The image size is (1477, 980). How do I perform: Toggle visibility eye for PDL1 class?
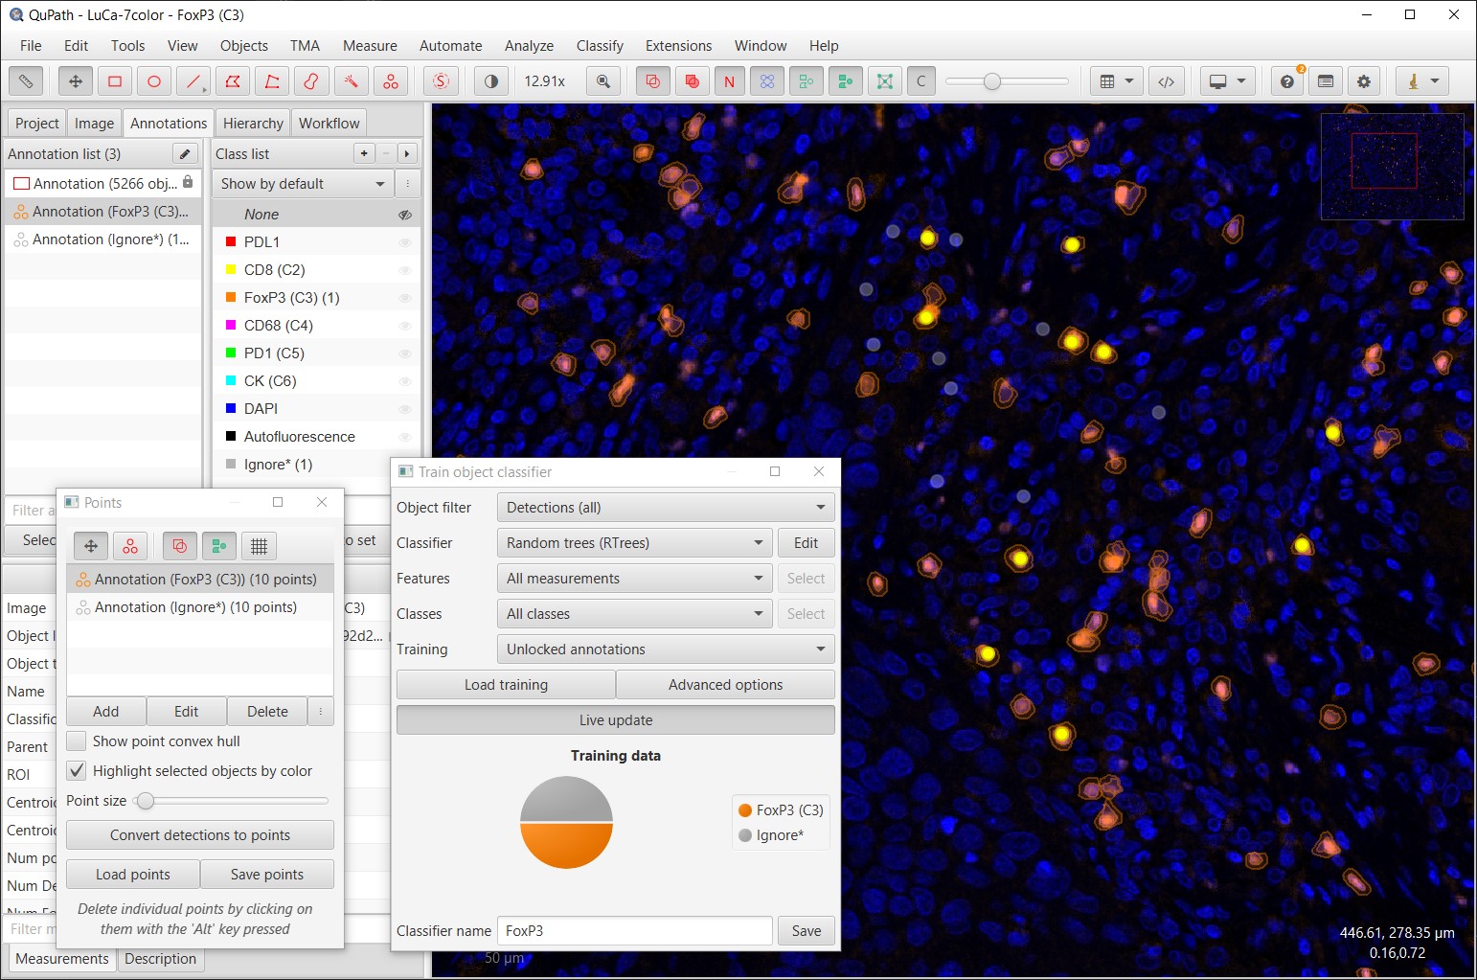point(405,242)
